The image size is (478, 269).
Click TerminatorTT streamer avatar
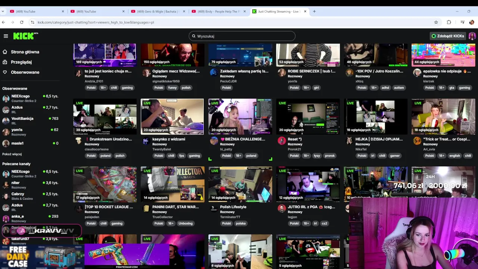point(214,208)
